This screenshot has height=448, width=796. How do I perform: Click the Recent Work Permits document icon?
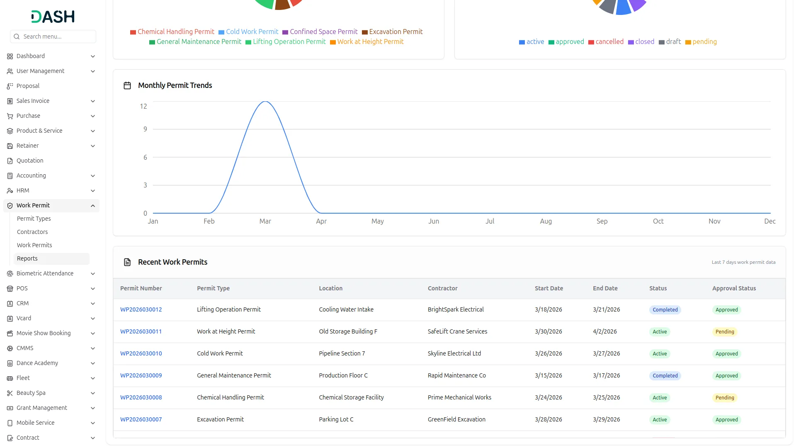coord(127,262)
